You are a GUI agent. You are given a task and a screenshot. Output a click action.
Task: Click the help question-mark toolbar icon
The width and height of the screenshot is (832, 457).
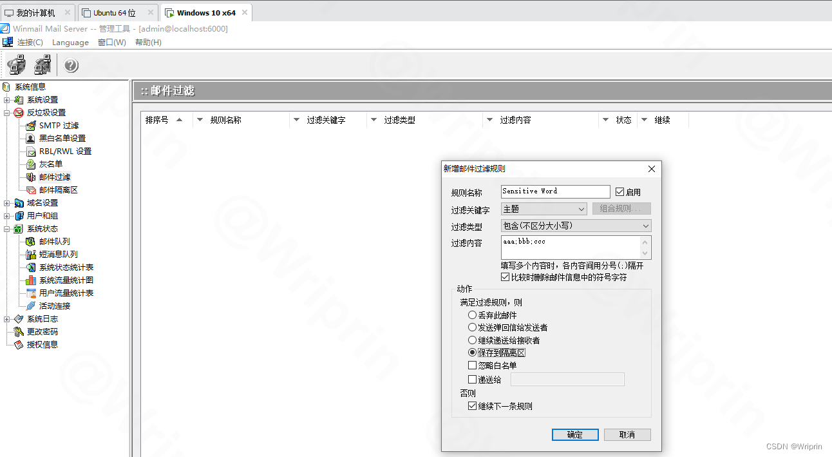(71, 64)
